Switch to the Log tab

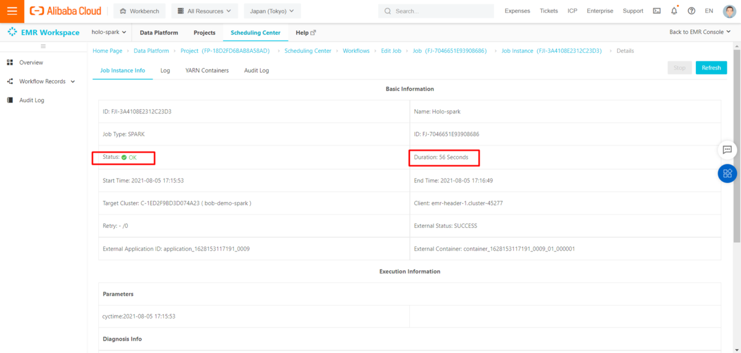coord(165,70)
